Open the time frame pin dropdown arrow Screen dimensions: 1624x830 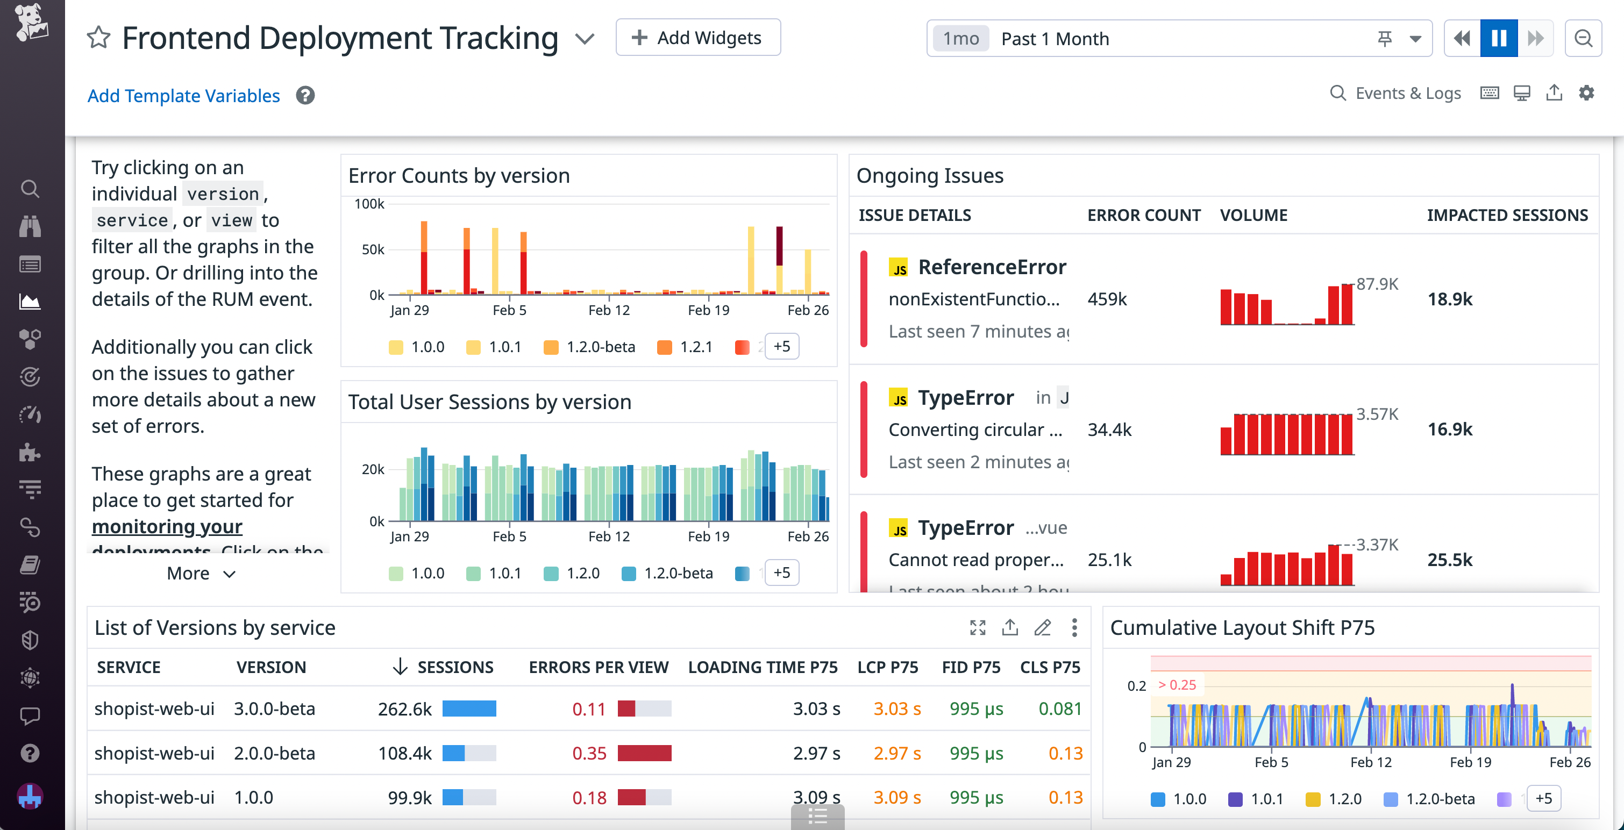point(1415,38)
